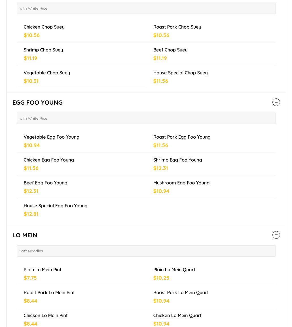Click the $12.31 Beef Egg Foo Young price
This screenshot has width=292, height=327.
pos(31,191)
